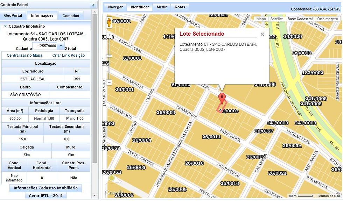Screen dimensions: 343x201
Task: Switch to the GeoPortal tab
Action: [x=13, y=15]
